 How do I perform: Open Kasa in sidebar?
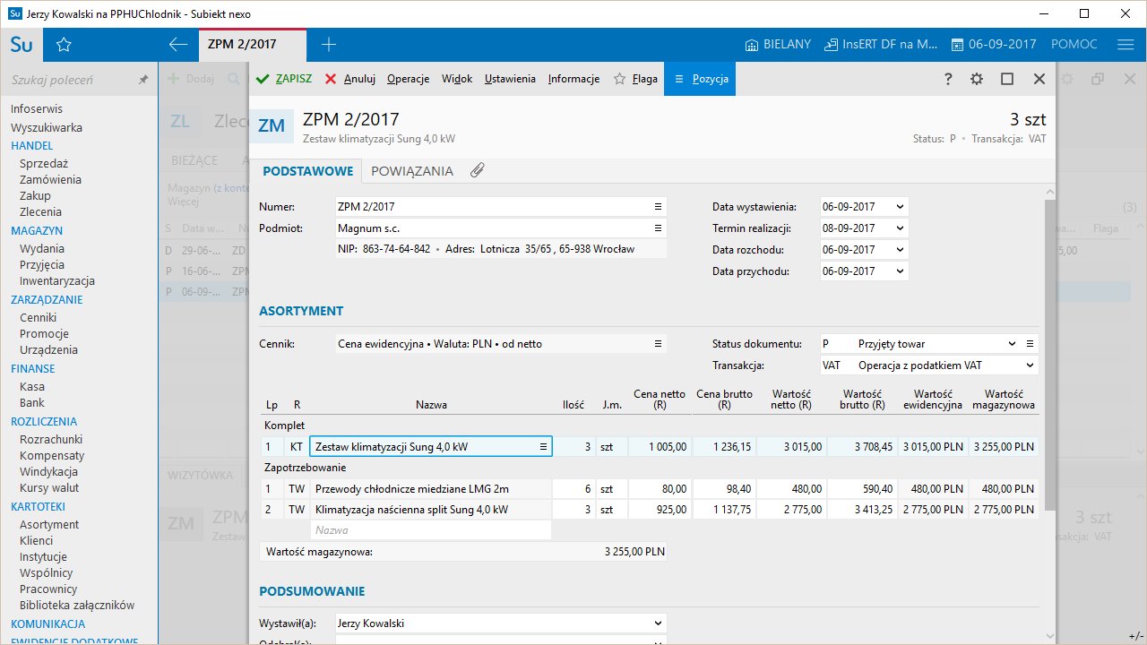32,387
